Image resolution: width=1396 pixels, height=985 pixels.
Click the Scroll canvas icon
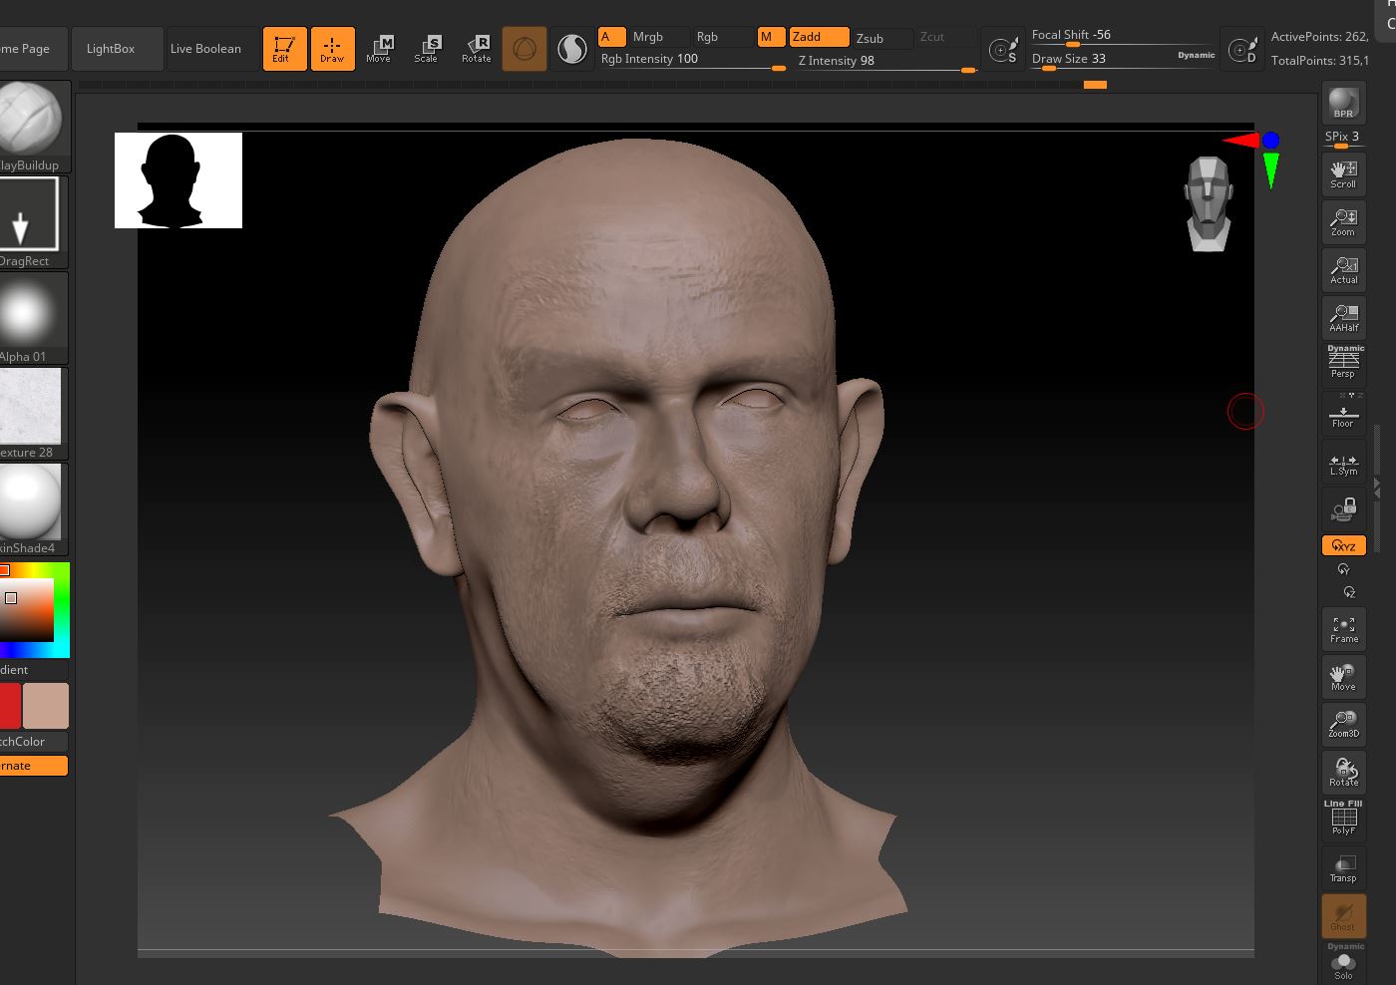[x=1343, y=173]
